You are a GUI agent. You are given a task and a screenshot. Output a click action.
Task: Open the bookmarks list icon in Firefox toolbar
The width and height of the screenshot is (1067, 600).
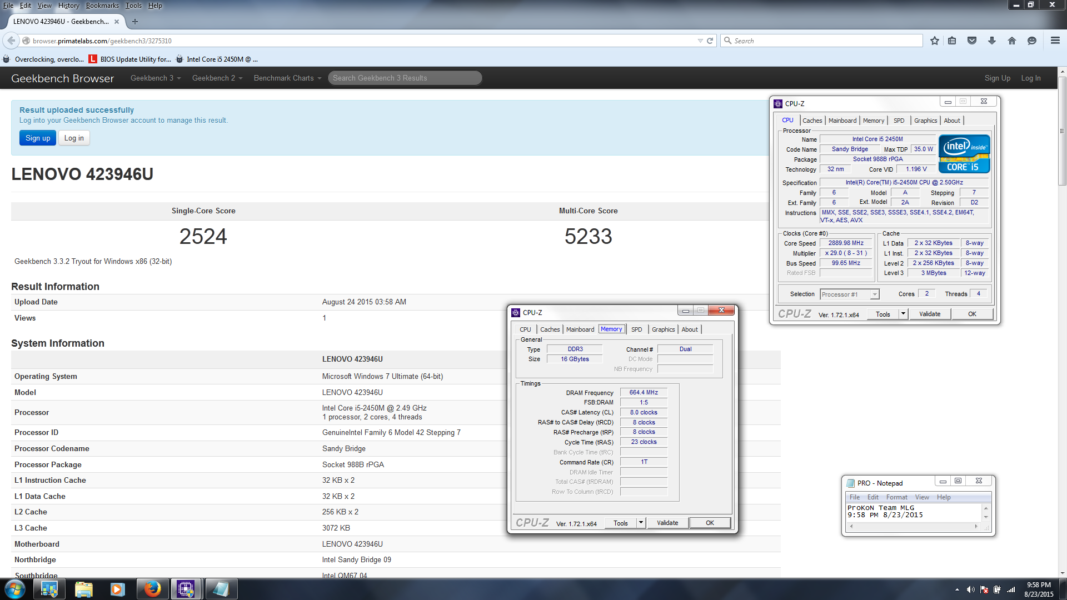pos(952,41)
